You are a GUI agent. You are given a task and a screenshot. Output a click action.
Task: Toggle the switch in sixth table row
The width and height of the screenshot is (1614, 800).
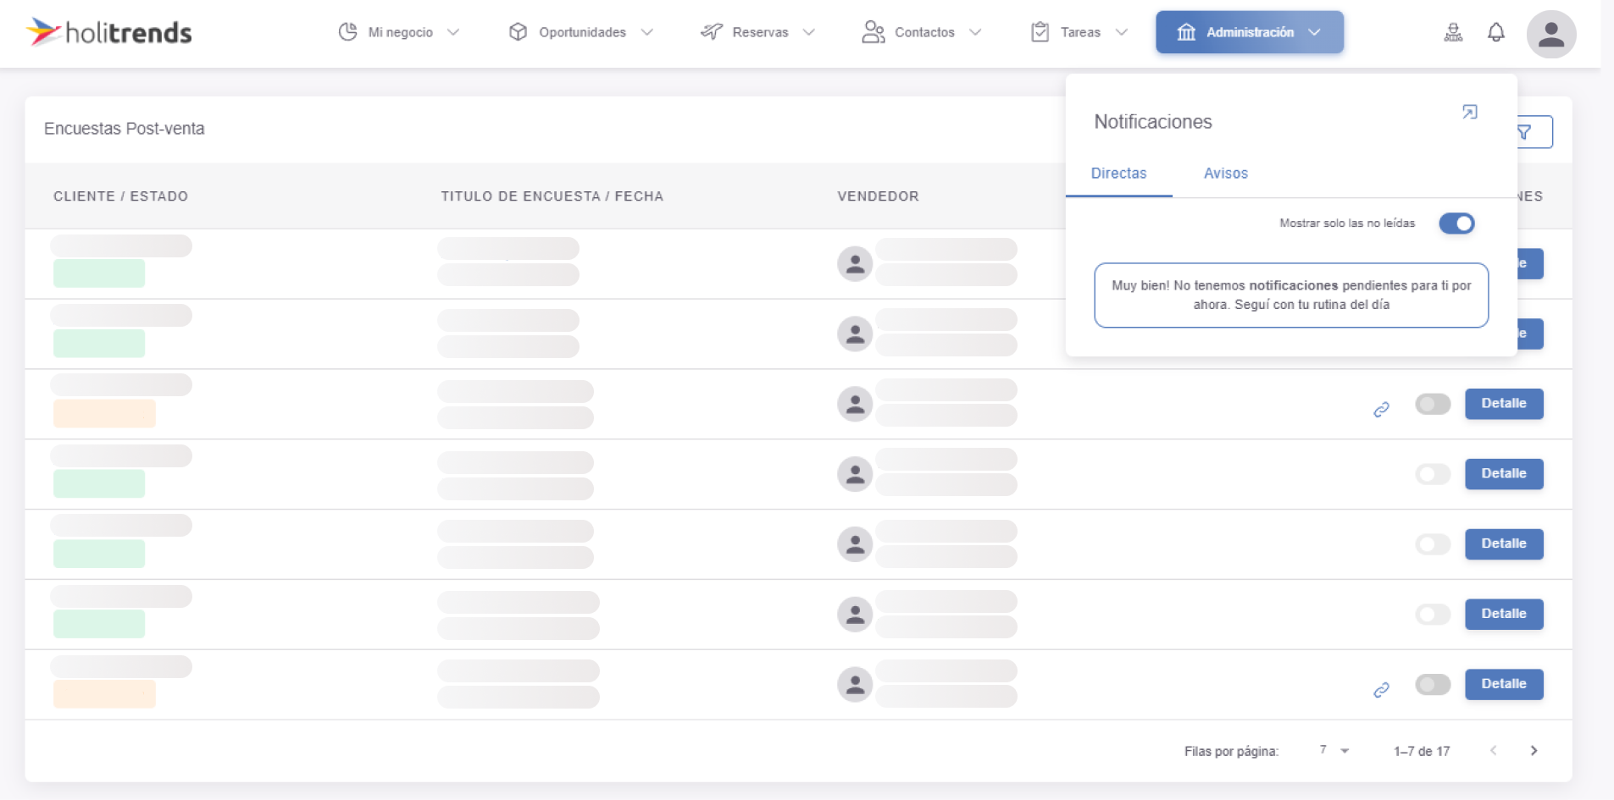click(x=1433, y=615)
